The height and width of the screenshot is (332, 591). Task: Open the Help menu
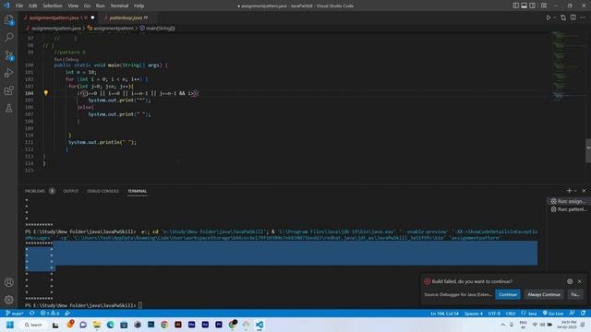139,6
